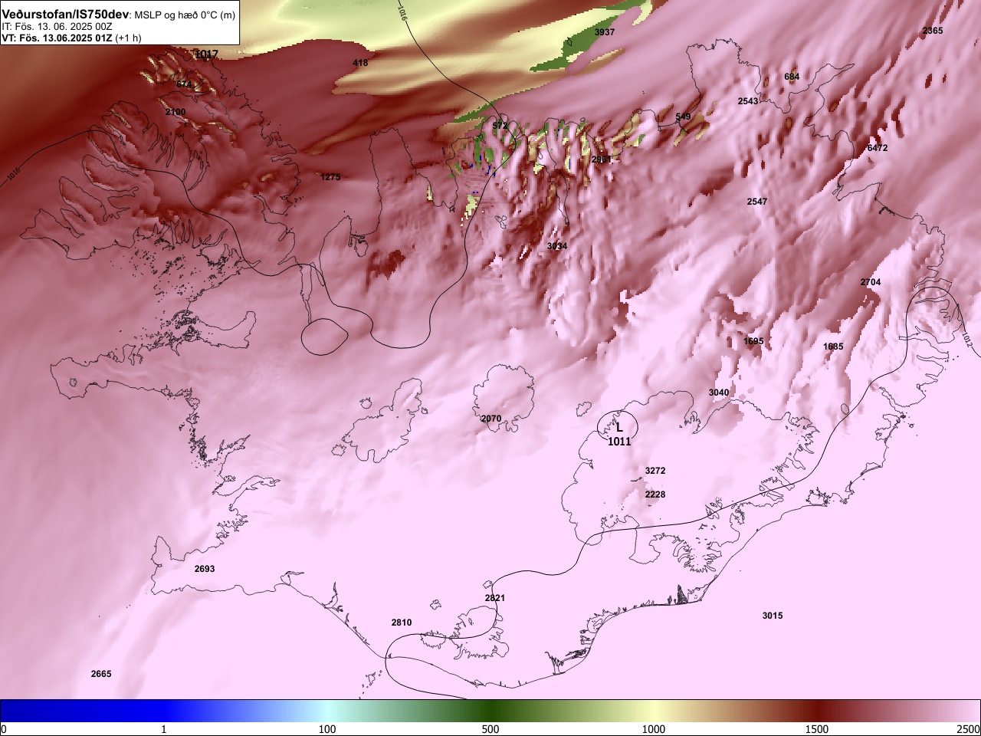981x736 pixels.
Task: Click the 3272 height label
Action: click(x=655, y=471)
